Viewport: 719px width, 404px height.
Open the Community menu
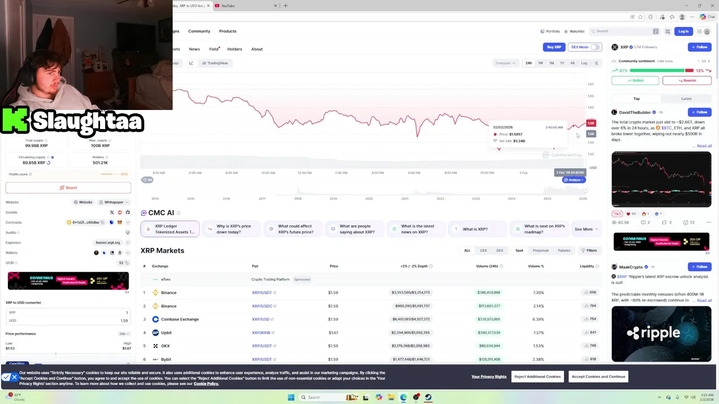click(199, 31)
